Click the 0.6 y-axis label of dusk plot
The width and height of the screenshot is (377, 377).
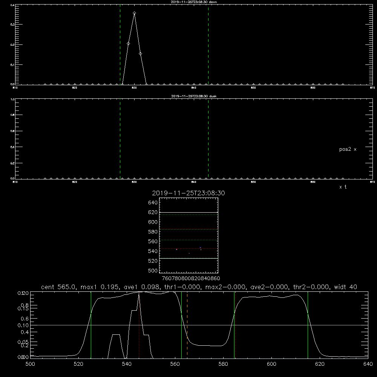[12, 131]
